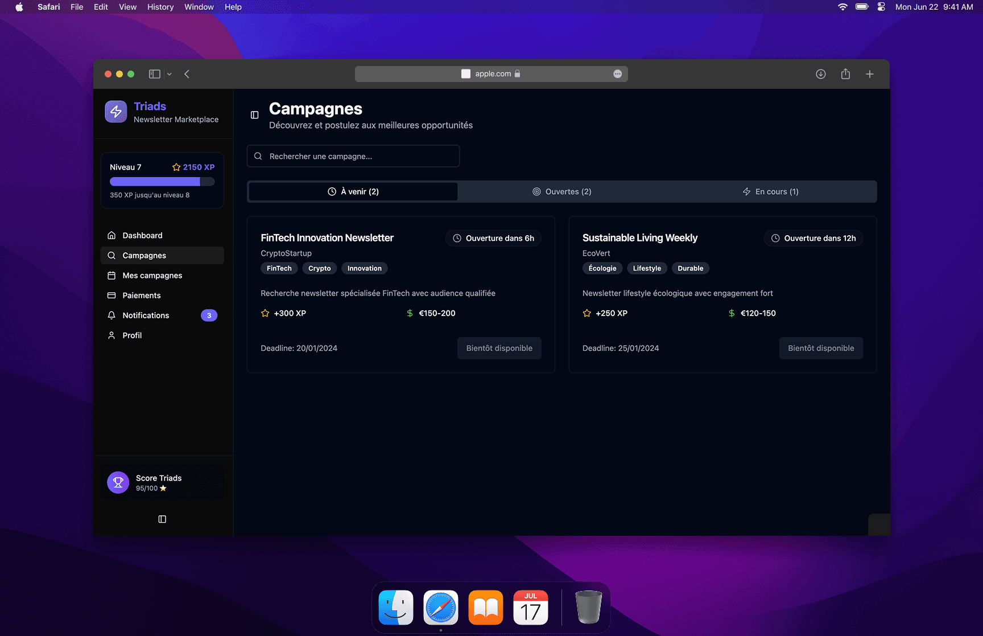983x636 pixels.
Task: Switch to the Ouvertes (2) tab
Action: 561,191
